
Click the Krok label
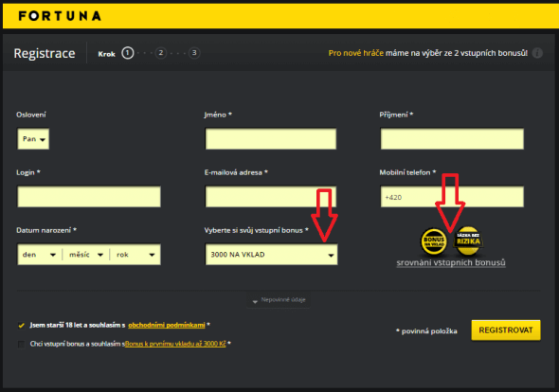pos(107,54)
